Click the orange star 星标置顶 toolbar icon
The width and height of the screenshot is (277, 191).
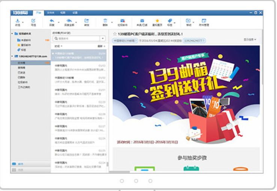point(157,21)
